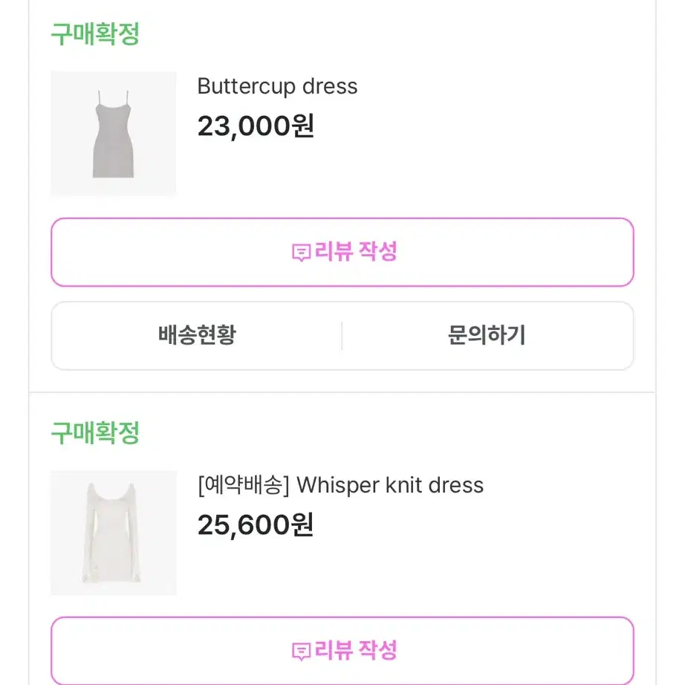Image resolution: width=685 pixels, height=685 pixels.
Task: Open the Buttercup dress product name link
Action: 277,86
